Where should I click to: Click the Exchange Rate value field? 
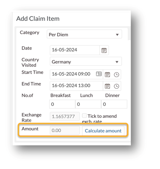pos(65,116)
